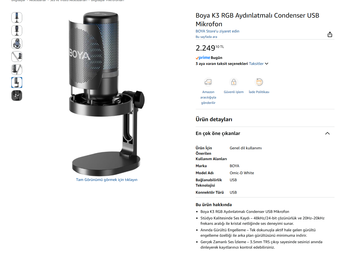Screen dimensions: 341x254
Task: Select the fifth product thumbnail image
Action: 17,70
